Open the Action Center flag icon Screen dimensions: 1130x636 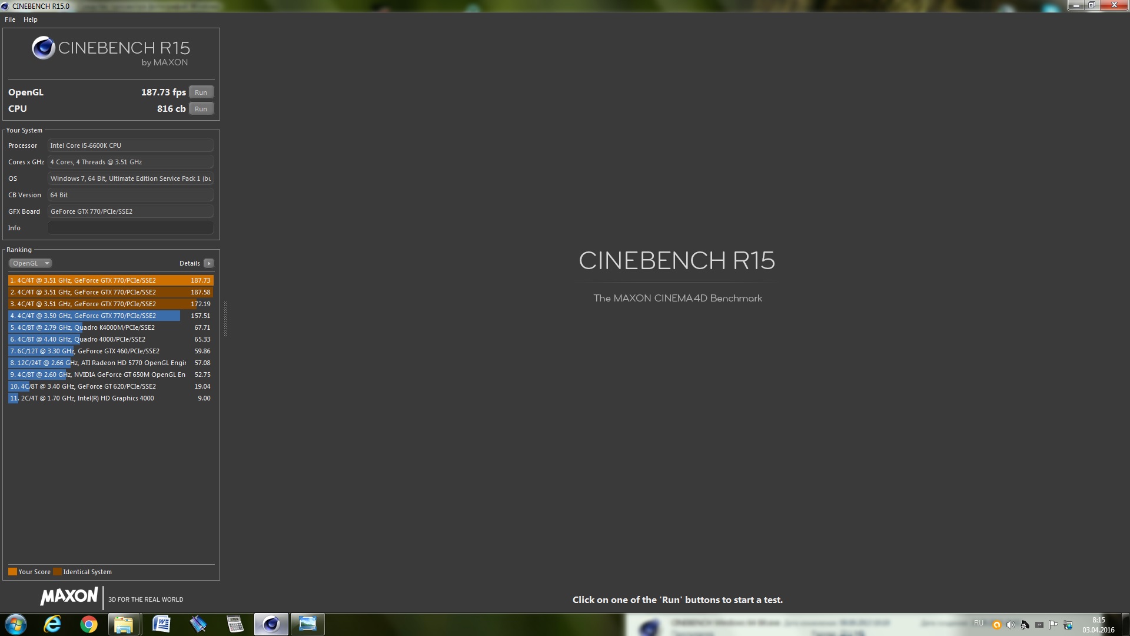click(1053, 625)
